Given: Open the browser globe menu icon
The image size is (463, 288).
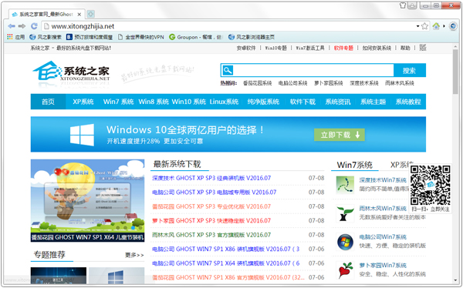Looking at the screenshot, I should tap(453, 26).
